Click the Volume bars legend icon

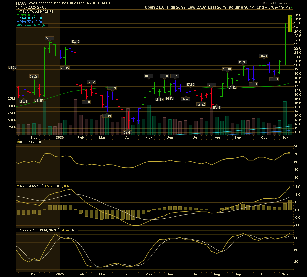[x=17, y=25]
